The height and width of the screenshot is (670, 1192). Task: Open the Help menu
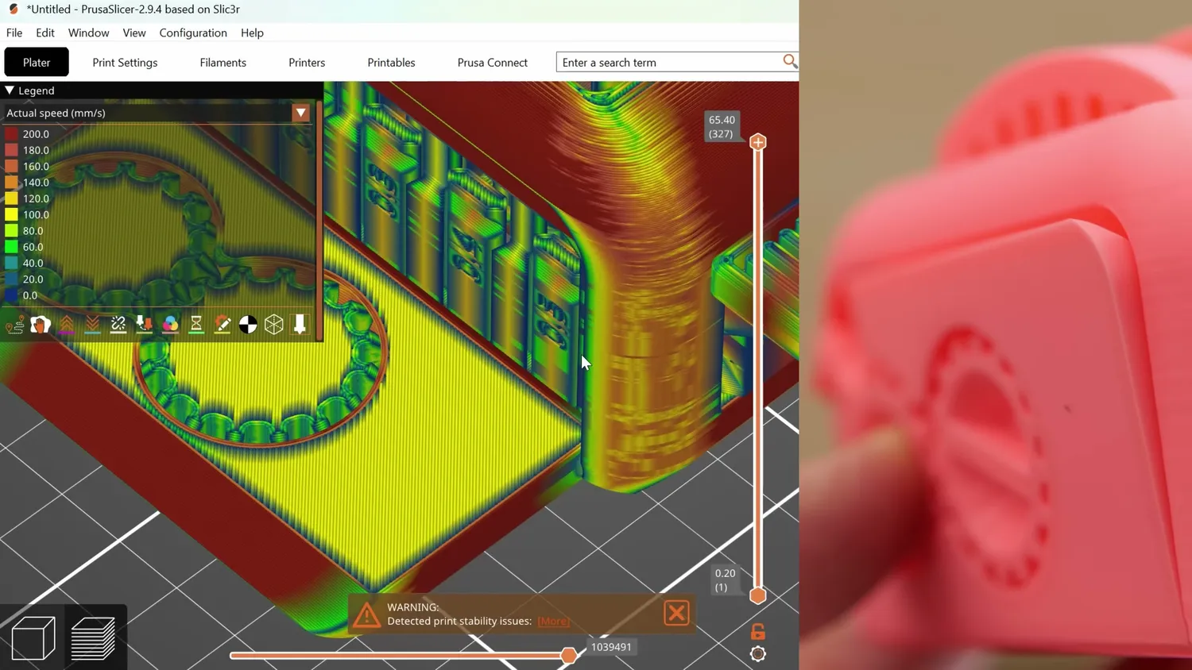click(x=252, y=33)
